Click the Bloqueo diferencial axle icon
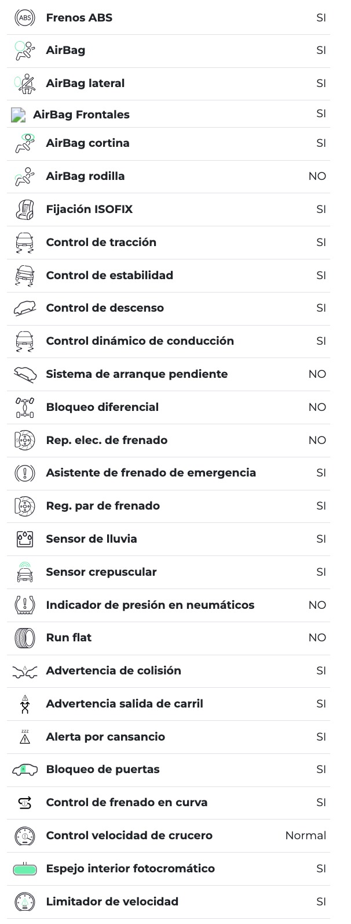 [24, 407]
